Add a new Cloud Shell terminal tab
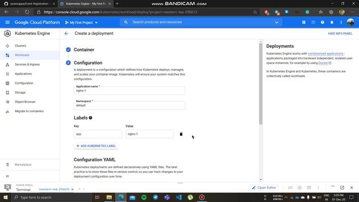This screenshot has height=202, width=359. click(79, 189)
